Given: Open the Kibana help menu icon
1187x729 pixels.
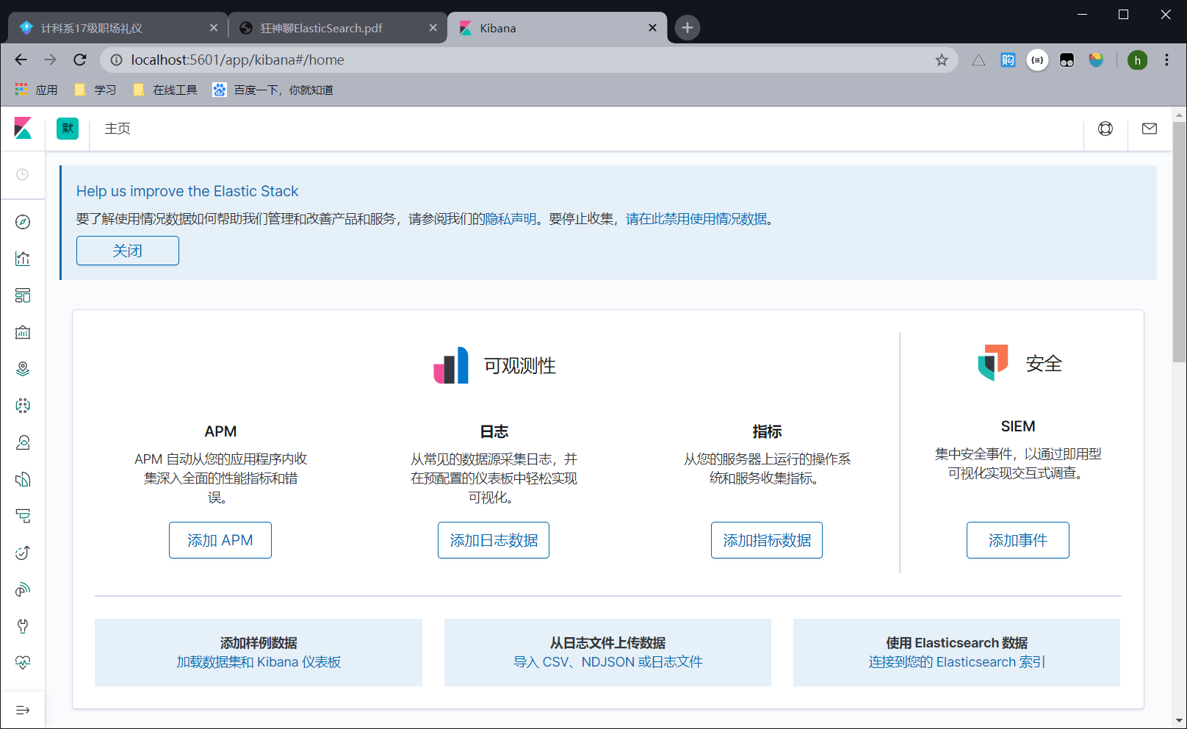Looking at the screenshot, I should pyautogui.click(x=1105, y=129).
